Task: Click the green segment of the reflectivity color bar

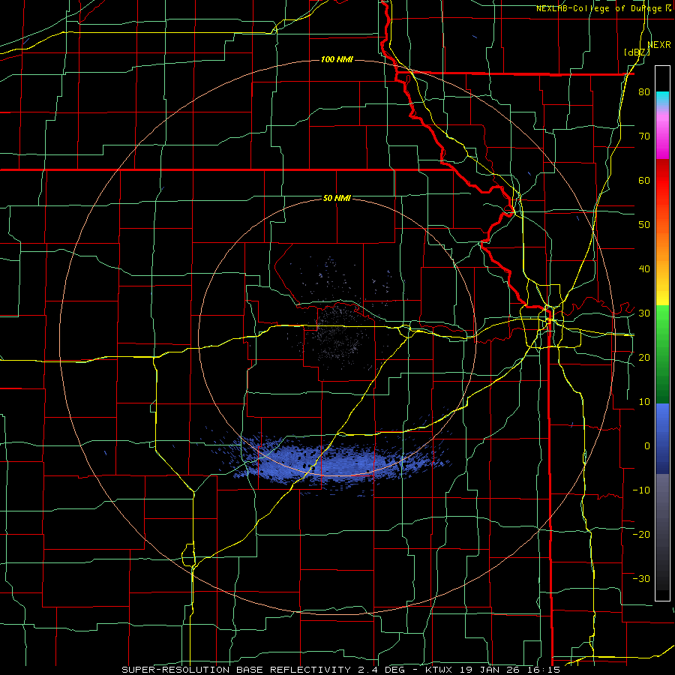Action: click(x=662, y=354)
